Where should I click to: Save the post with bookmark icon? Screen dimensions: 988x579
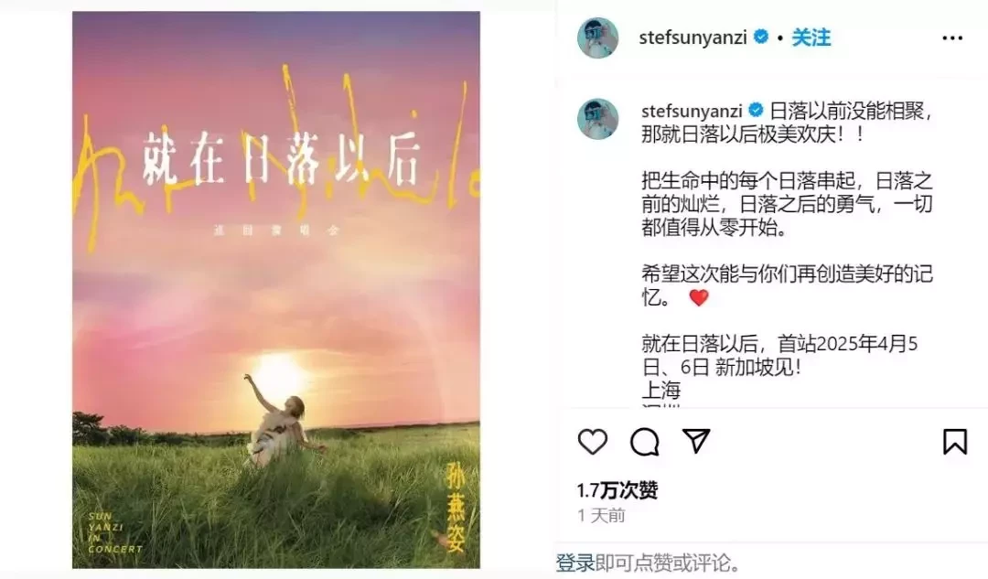coord(954,442)
